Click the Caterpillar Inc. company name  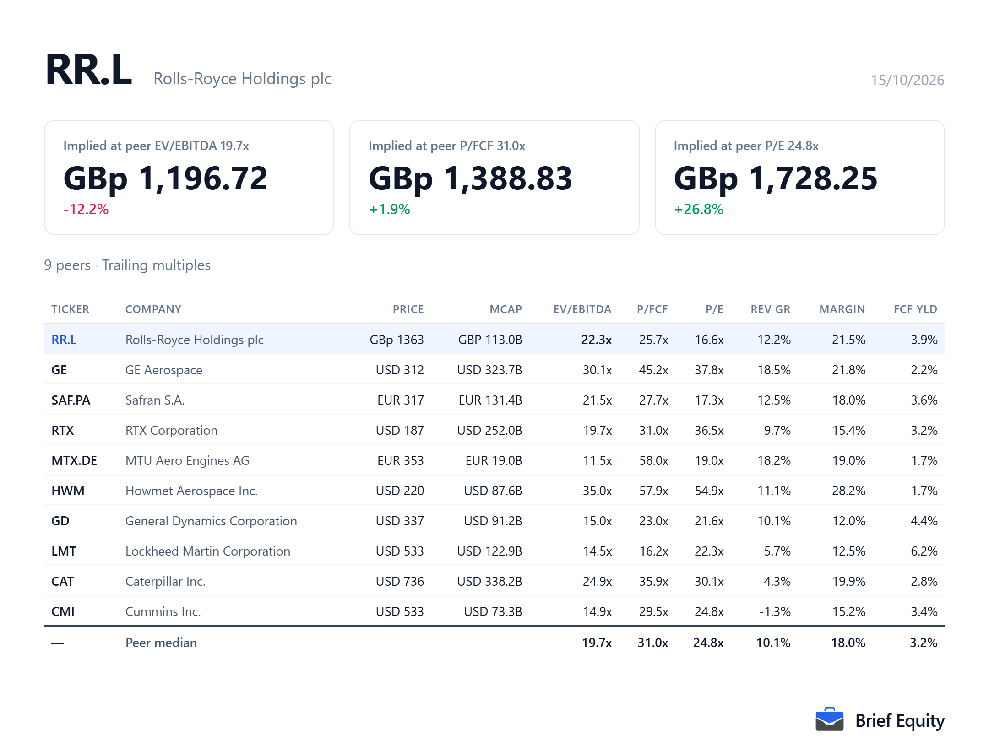[x=165, y=581]
